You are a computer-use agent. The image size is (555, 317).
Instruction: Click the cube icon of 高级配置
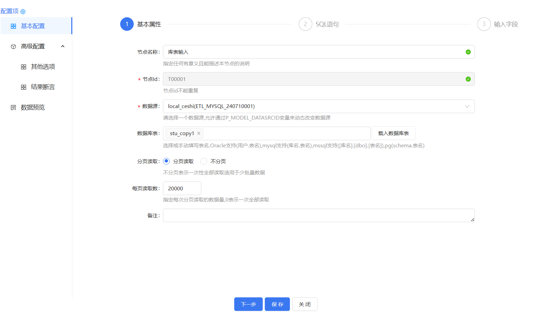(x=14, y=46)
